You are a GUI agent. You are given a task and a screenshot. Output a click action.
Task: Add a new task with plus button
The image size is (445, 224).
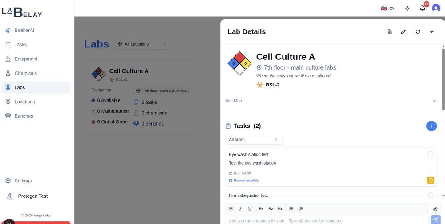pos(431,126)
